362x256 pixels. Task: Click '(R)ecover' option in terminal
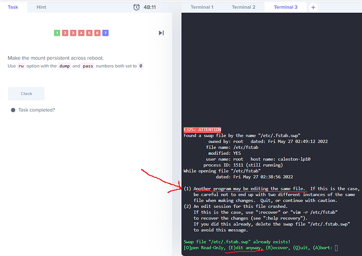tap(278, 248)
